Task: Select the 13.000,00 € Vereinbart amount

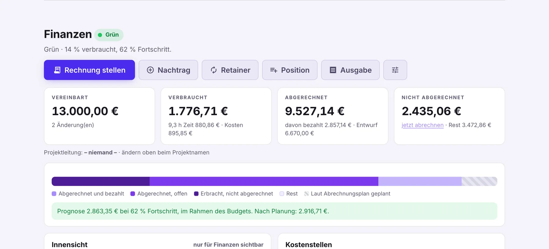Action: click(85, 111)
